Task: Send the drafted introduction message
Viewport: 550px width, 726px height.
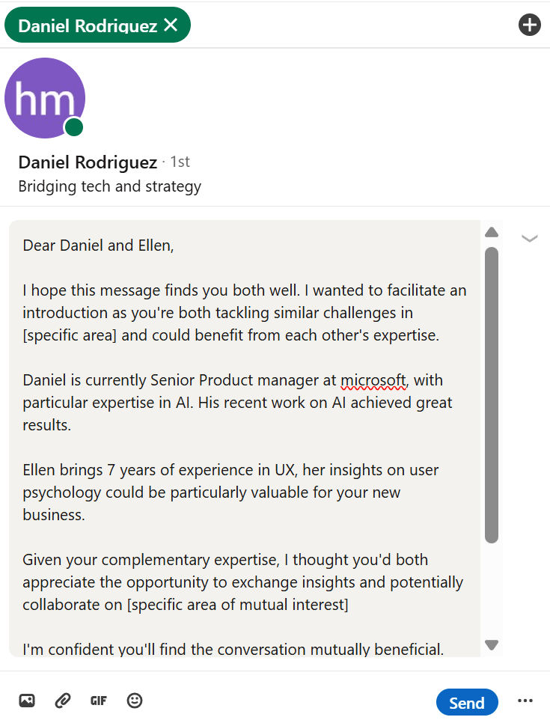Action: [x=467, y=702]
